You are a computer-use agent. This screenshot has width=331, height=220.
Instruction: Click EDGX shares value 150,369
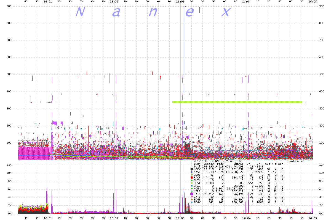pyautogui.click(x=238, y=202)
